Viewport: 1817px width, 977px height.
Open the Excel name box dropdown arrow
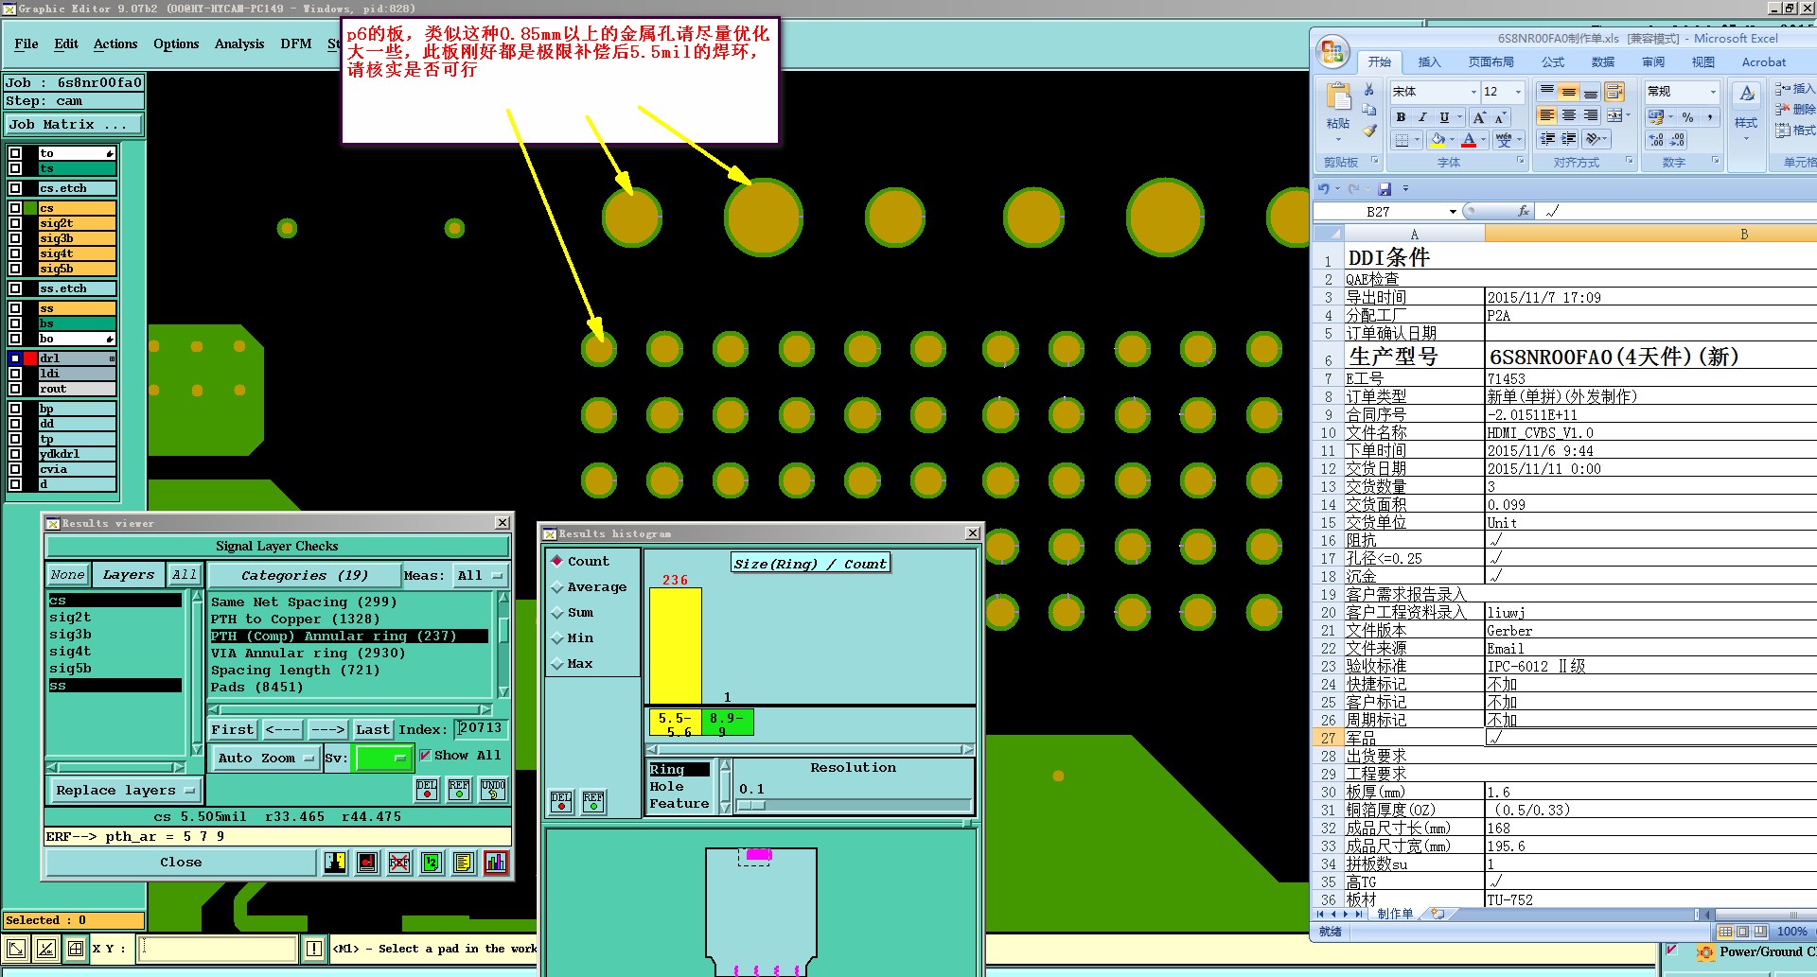pos(1453,212)
